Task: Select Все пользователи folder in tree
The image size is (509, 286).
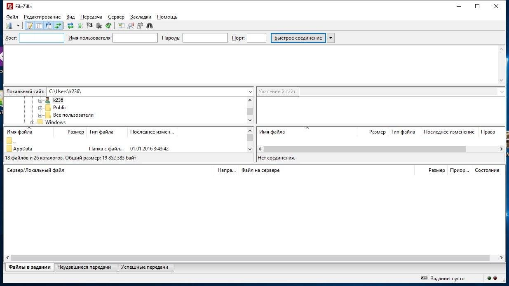Action: pos(73,115)
